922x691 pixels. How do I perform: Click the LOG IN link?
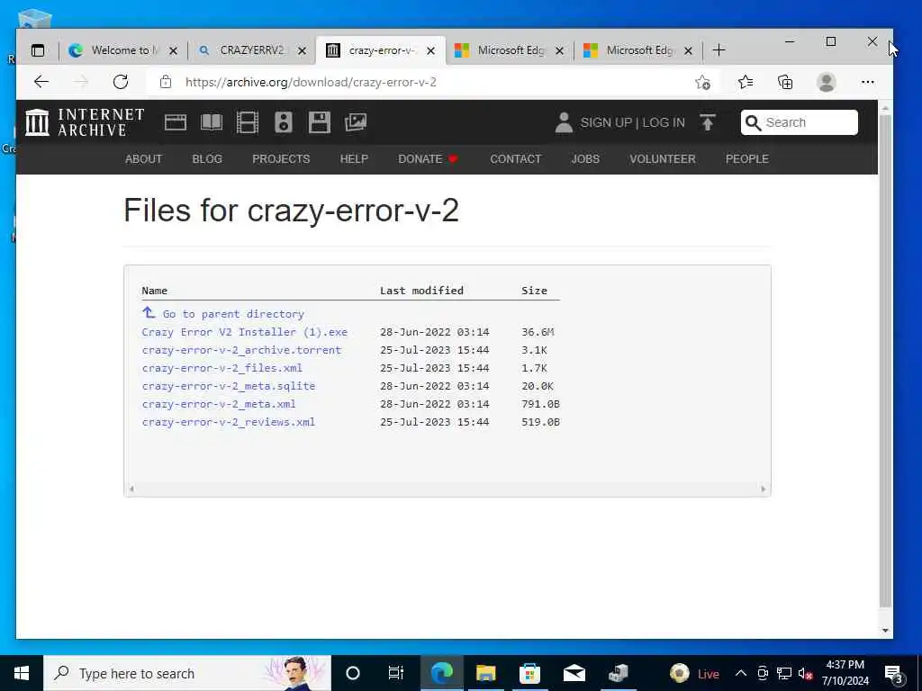pos(664,122)
